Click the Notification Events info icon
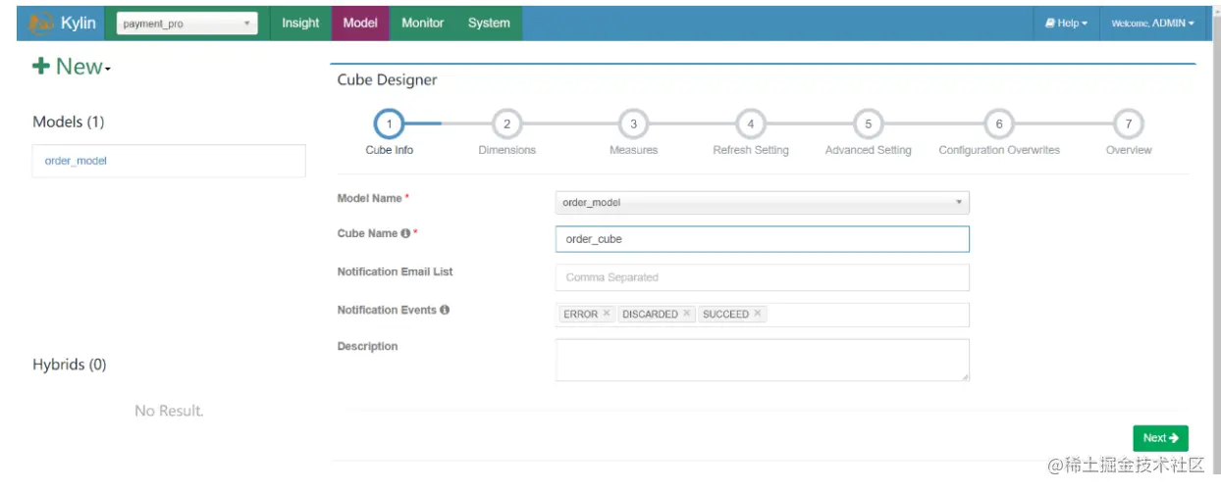This screenshot has height=491, width=1221. 445,310
